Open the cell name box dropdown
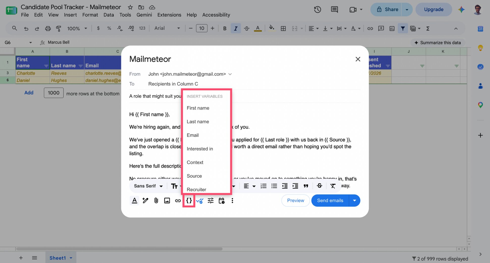Screen dimensions: 490x263 [30, 42]
